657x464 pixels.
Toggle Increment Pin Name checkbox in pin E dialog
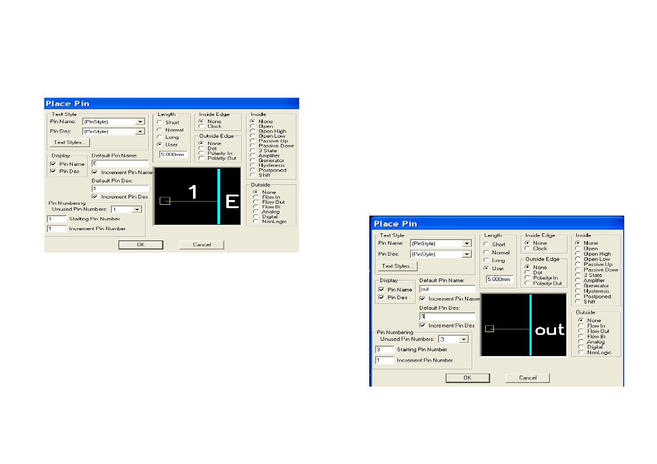coord(95,172)
